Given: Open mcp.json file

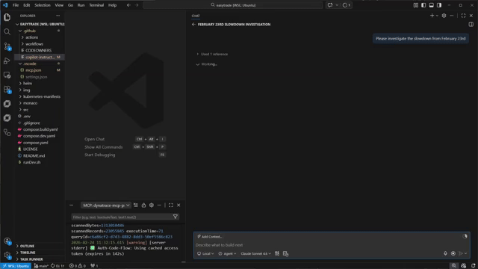Looking at the screenshot, I should point(33,70).
